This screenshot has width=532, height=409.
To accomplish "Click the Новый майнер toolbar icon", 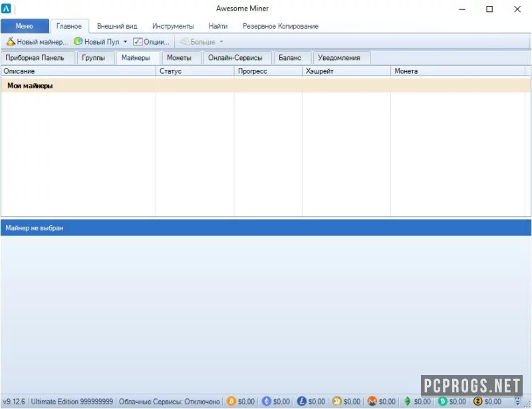I will [x=11, y=42].
